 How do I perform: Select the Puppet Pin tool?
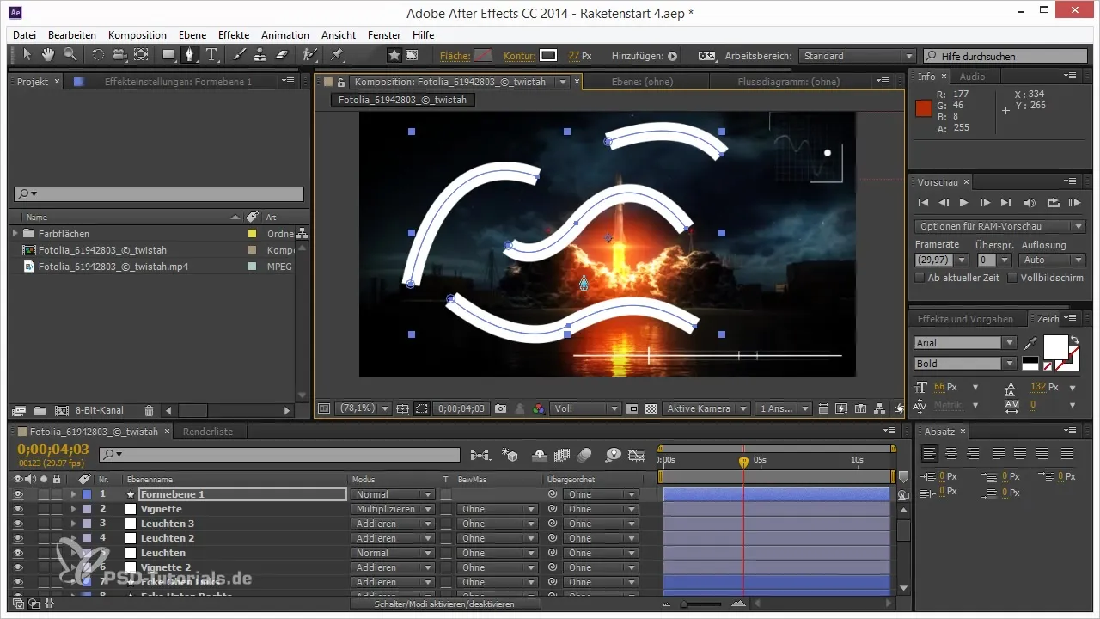337,55
